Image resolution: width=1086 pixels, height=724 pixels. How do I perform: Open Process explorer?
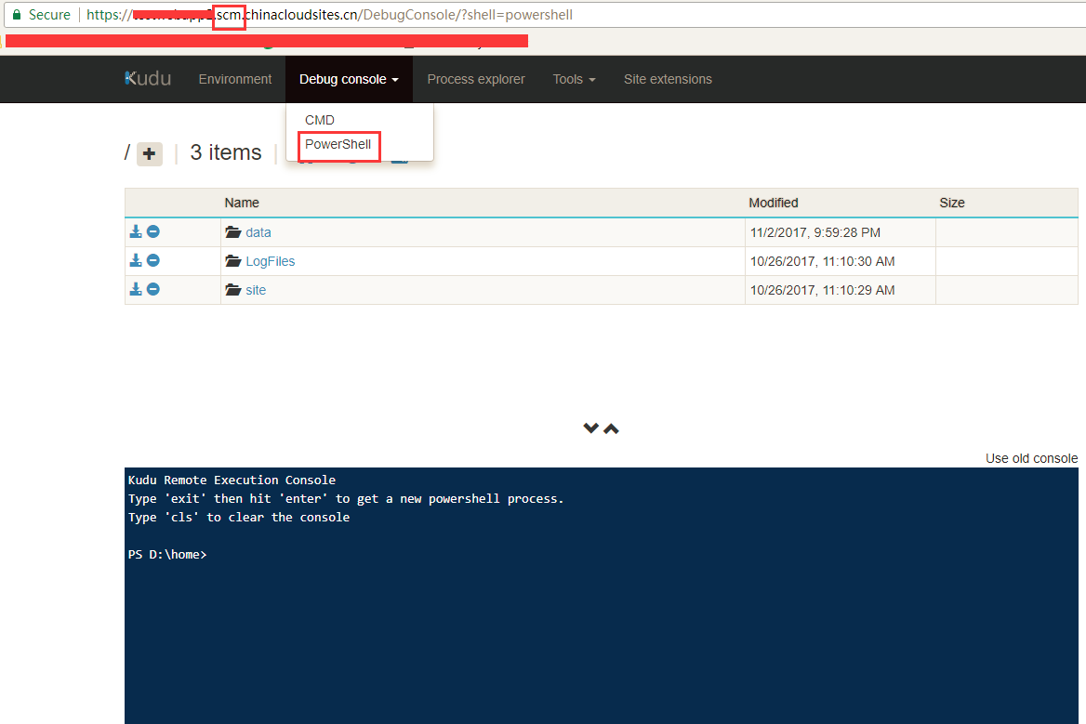click(476, 79)
